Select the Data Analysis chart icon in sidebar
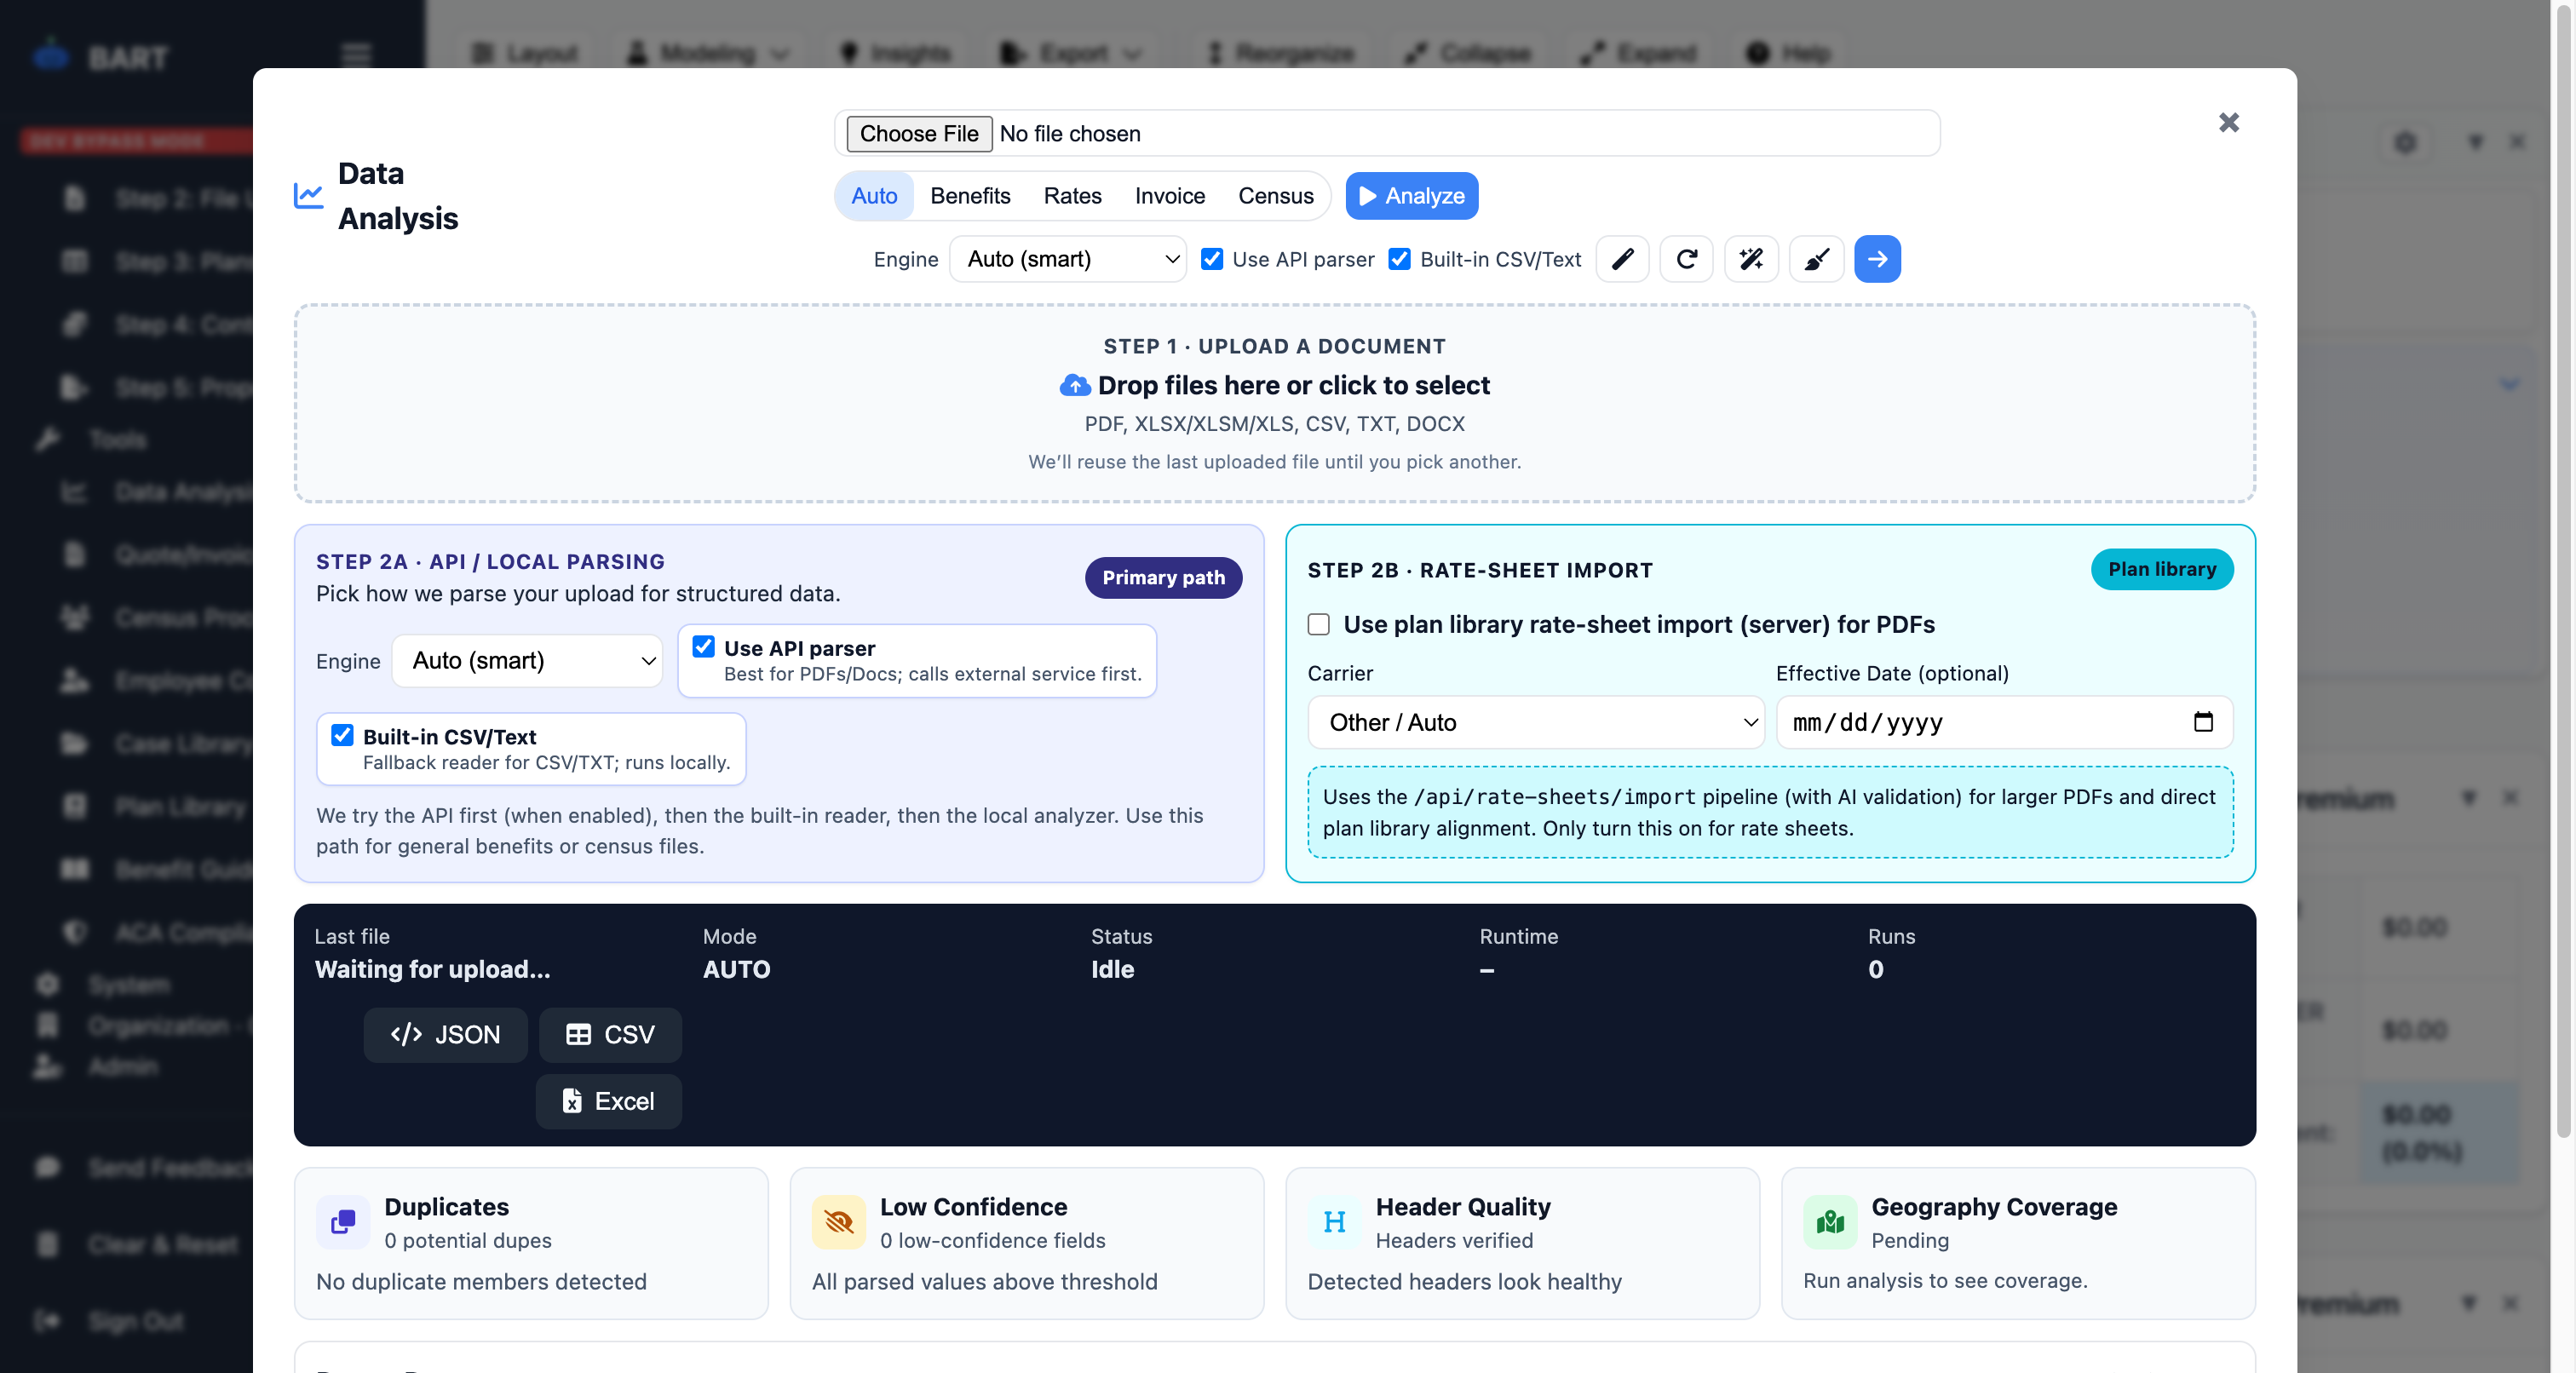The width and height of the screenshot is (2576, 1373). coord(75,492)
